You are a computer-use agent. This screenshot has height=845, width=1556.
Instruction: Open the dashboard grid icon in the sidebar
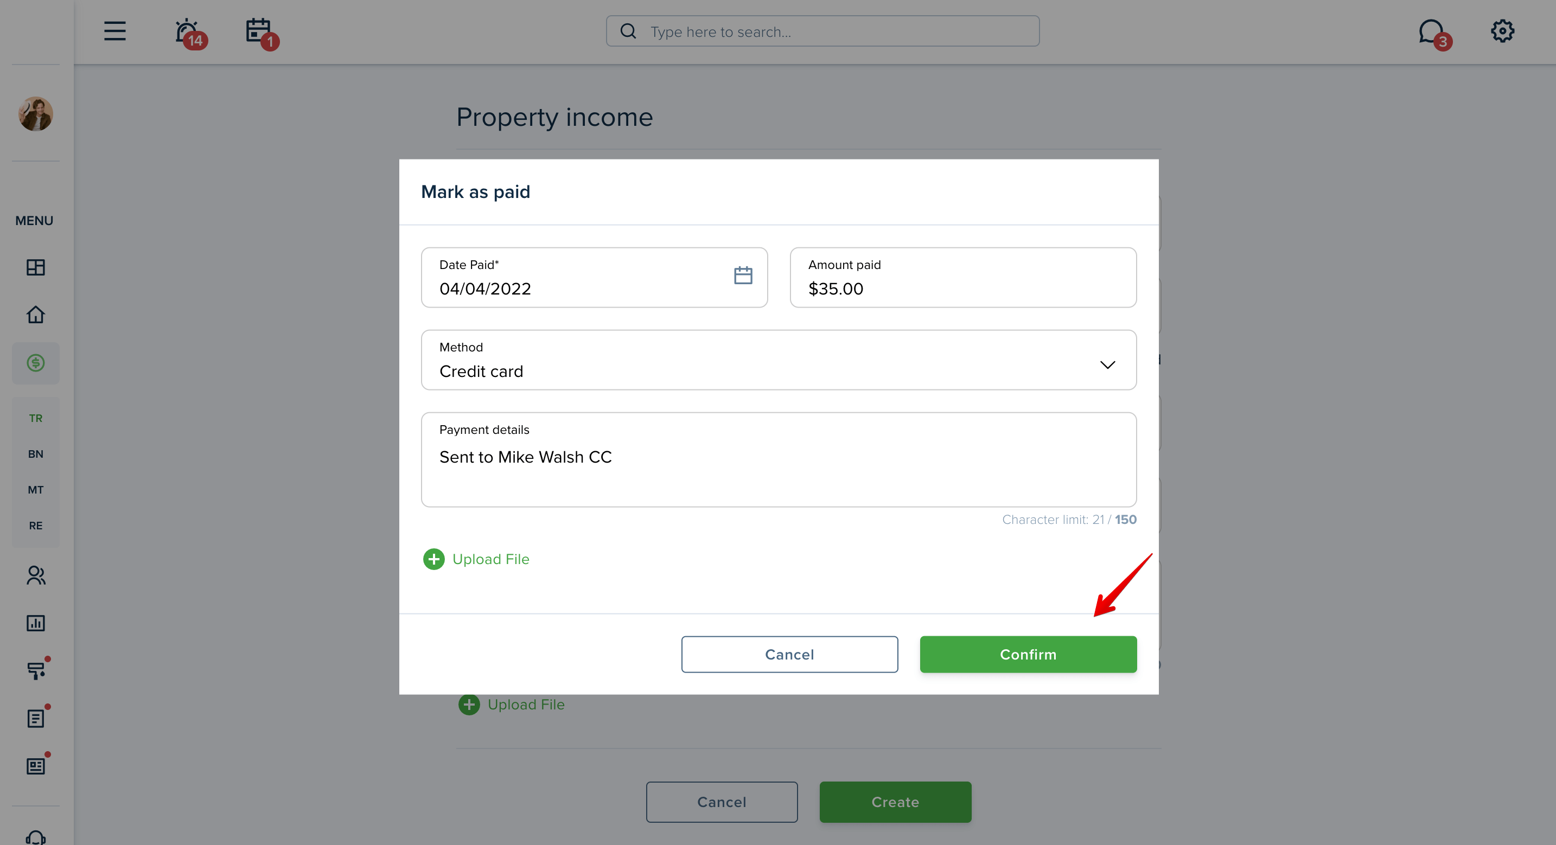point(36,267)
